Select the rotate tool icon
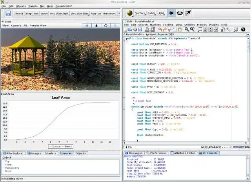The width and height of the screenshot is (251, 182). [180, 13]
